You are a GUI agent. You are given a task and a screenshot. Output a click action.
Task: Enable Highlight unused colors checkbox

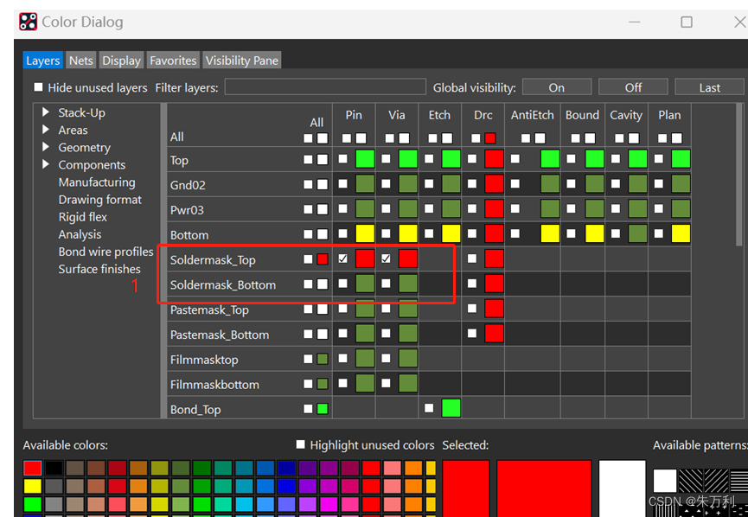(300, 444)
